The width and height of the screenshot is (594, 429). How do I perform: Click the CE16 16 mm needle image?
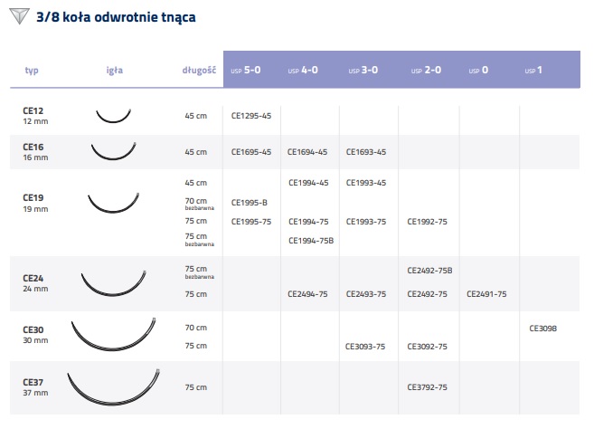click(x=114, y=149)
